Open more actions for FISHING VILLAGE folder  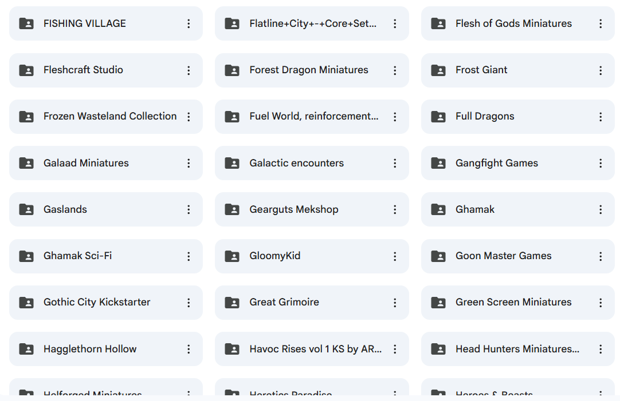point(189,23)
